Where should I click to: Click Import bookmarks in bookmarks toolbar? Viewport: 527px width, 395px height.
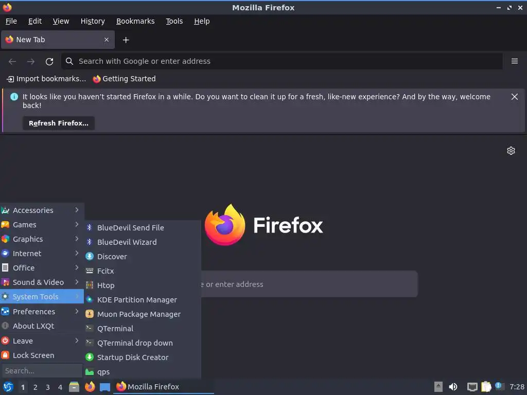[x=46, y=79]
